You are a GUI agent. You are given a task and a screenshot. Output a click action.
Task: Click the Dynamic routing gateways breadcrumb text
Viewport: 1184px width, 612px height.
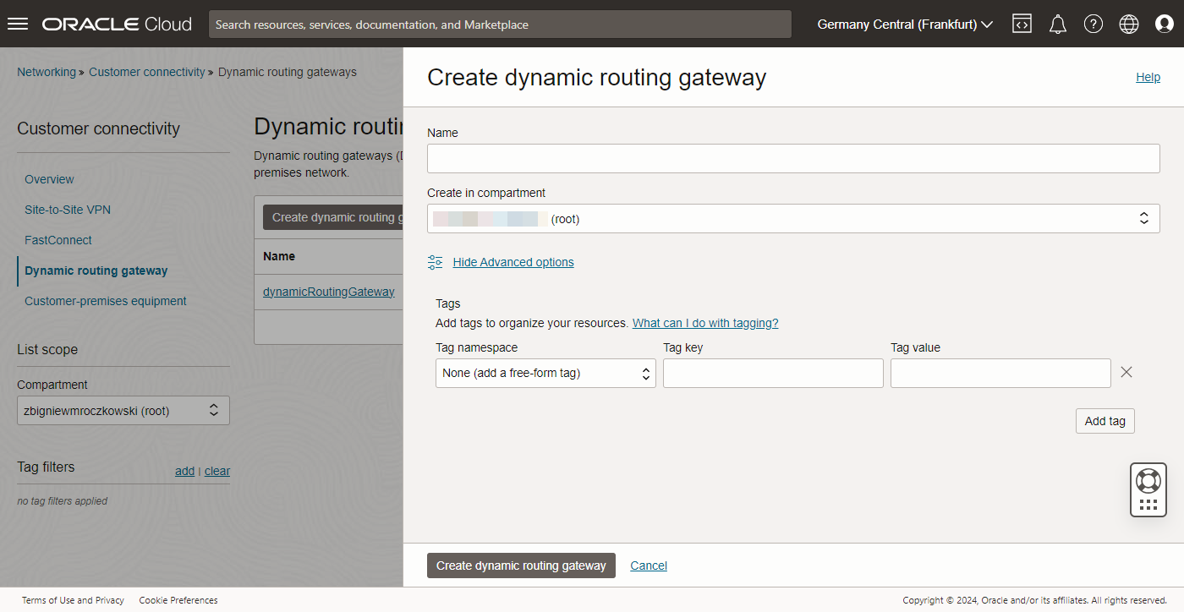coord(288,72)
